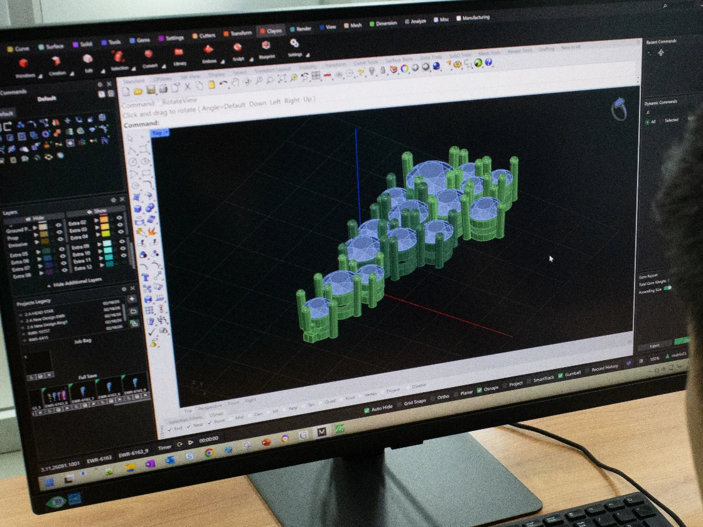Toggle the Osnaps checkbox
703x527 pixels.
coord(480,390)
